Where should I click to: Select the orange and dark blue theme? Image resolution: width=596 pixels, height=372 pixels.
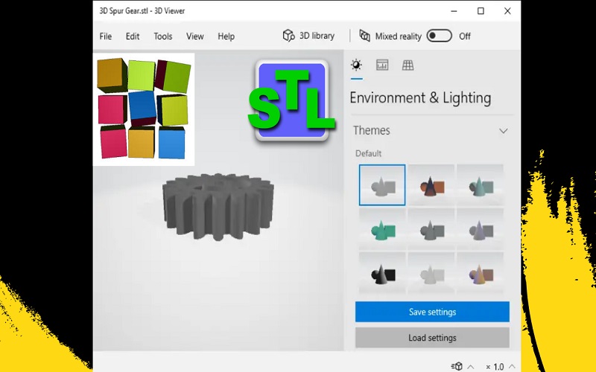coord(431,185)
